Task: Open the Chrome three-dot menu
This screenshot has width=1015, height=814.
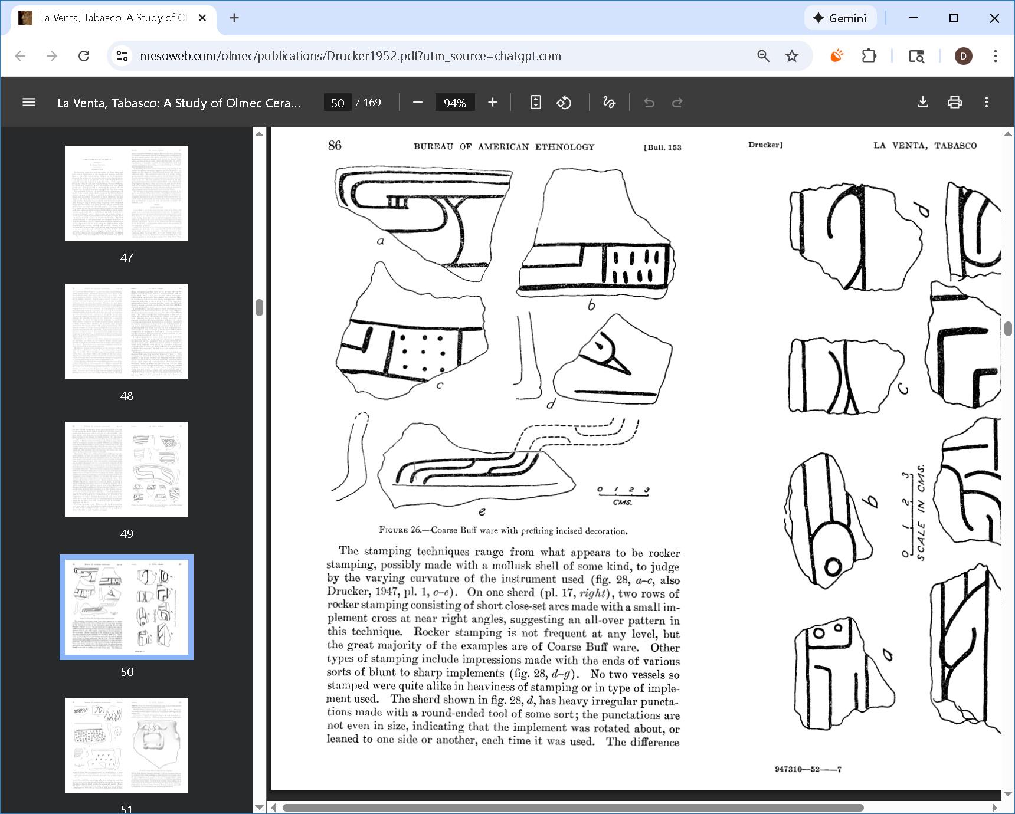Action: [995, 56]
